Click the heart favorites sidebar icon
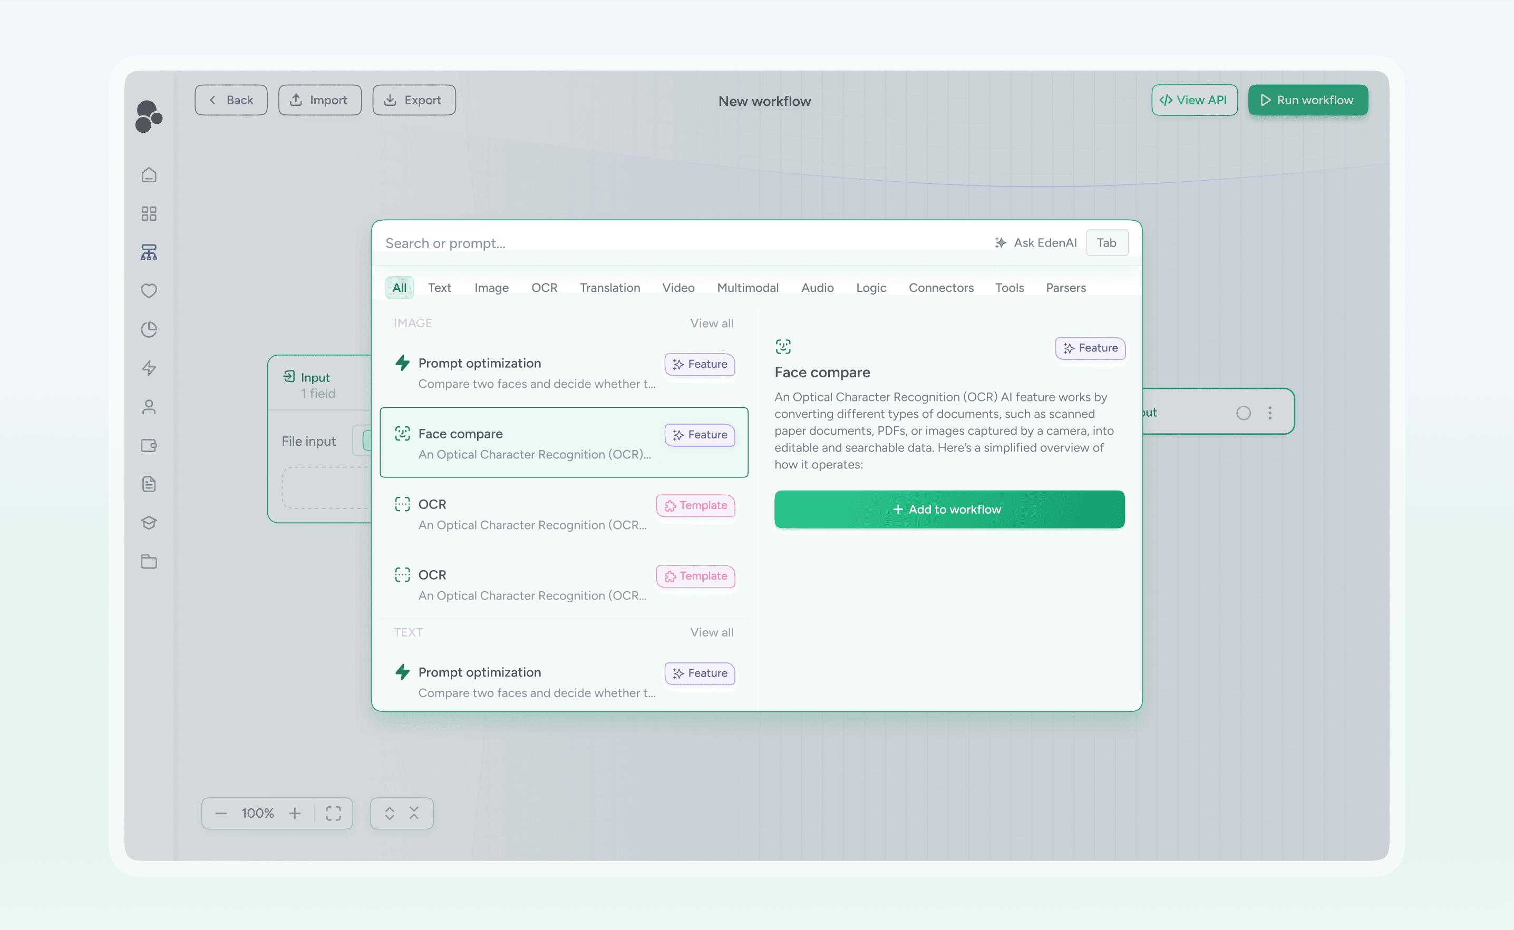 [x=149, y=290]
